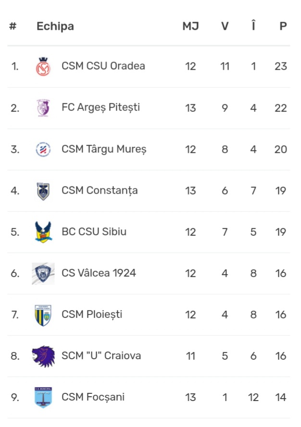Screen dimensions: 301x427
Task: Open the CSM CSU Oradea team link
Action: pyautogui.click(x=103, y=66)
